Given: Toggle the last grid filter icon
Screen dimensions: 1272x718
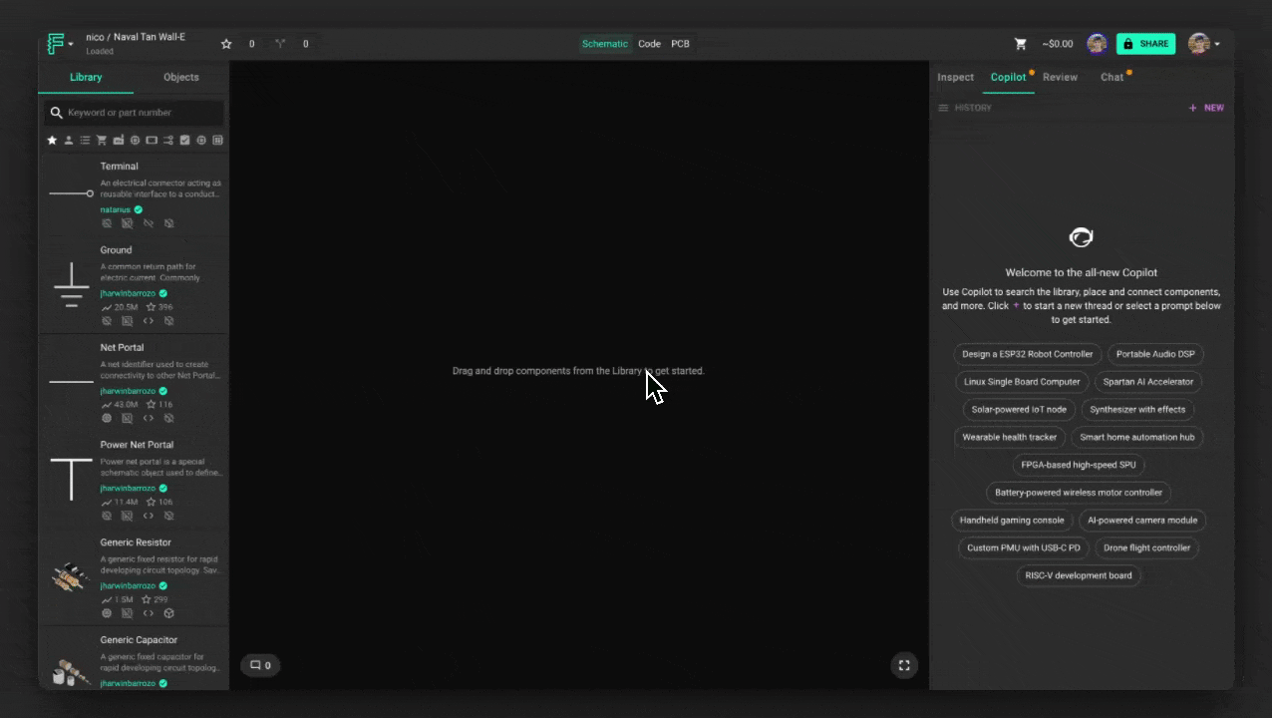Looking at the screenshot, I should 217,141.
